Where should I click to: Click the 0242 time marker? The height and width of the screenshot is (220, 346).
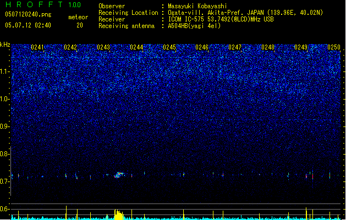point(70,47)
